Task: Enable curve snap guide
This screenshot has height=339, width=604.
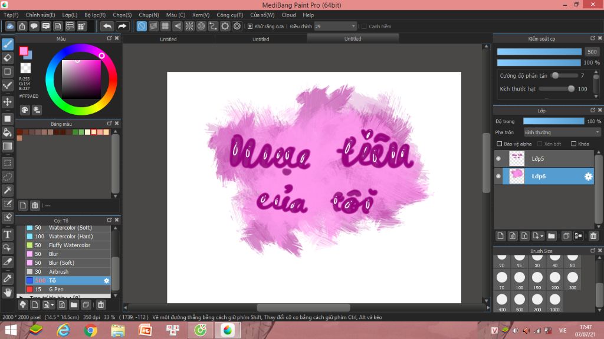Action: 213,26
